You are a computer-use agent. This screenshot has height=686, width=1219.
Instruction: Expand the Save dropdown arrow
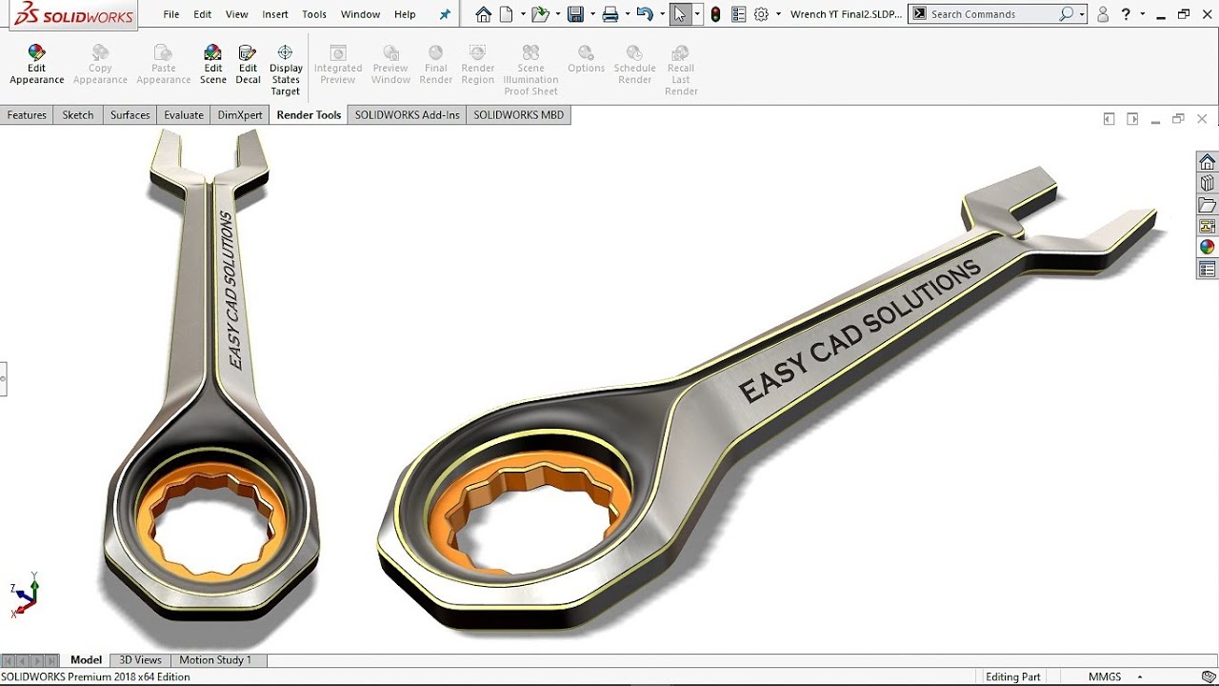coord(592,14)
